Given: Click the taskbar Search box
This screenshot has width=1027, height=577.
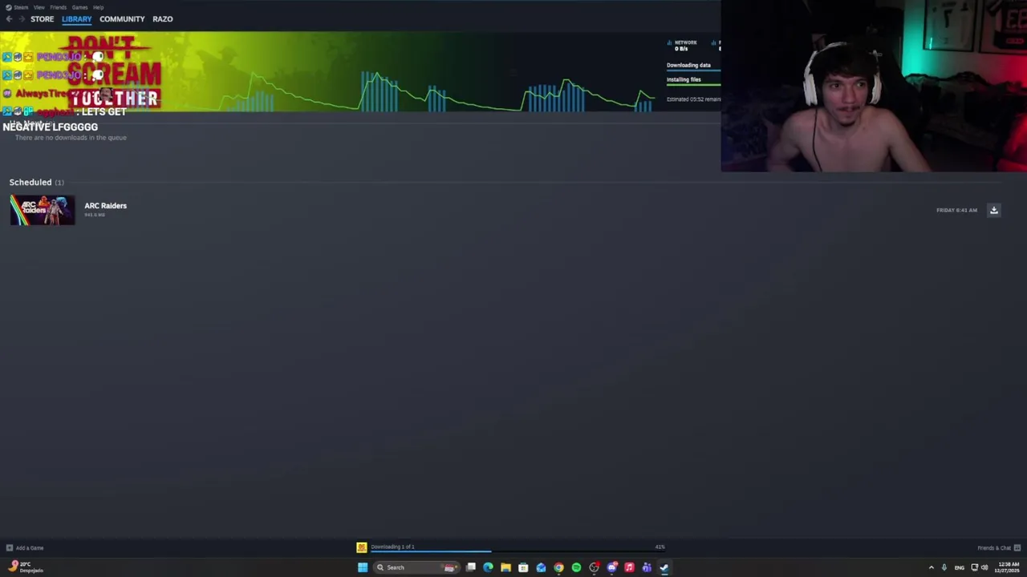Looking at the screenshot, I should [416, 567].
